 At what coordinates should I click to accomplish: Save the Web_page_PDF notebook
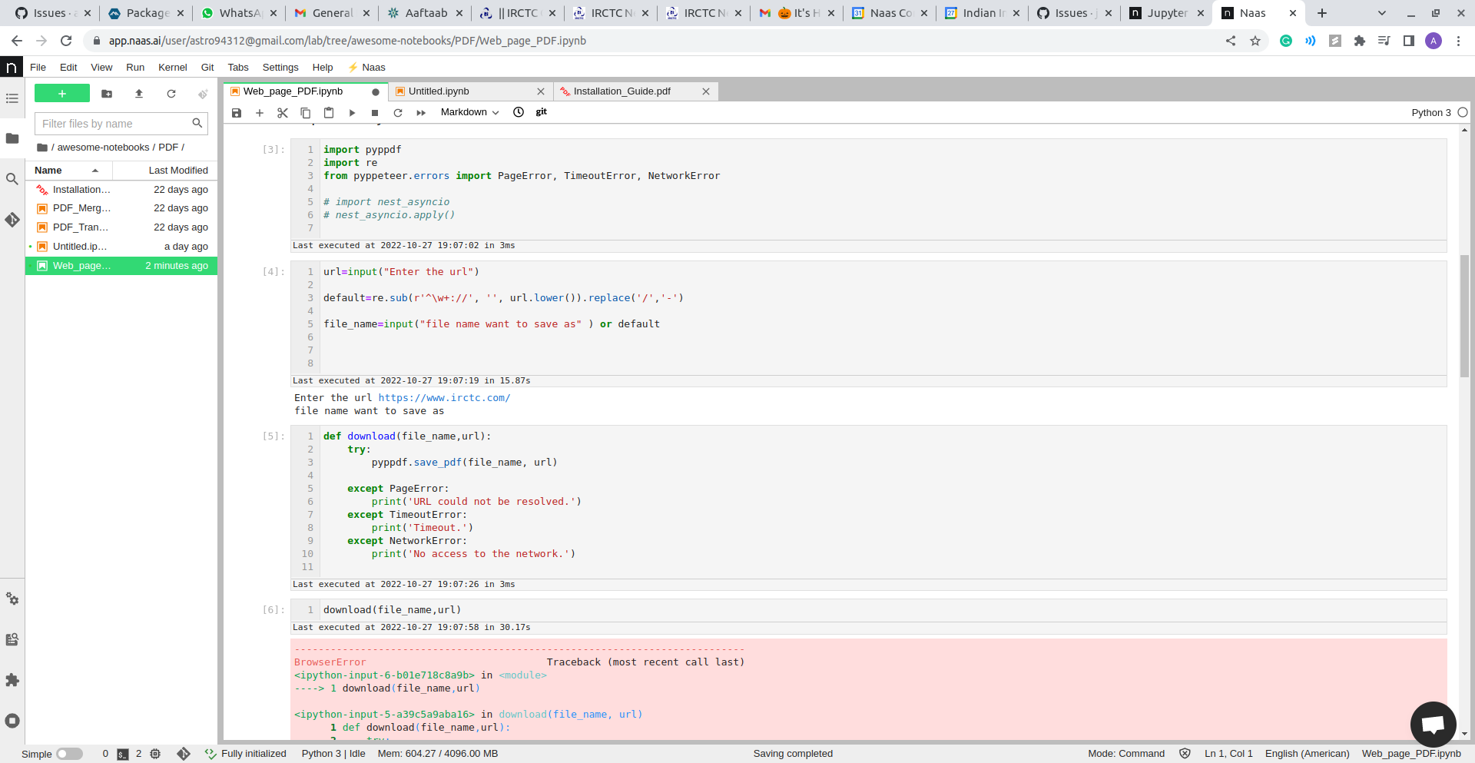pos(237,113)
